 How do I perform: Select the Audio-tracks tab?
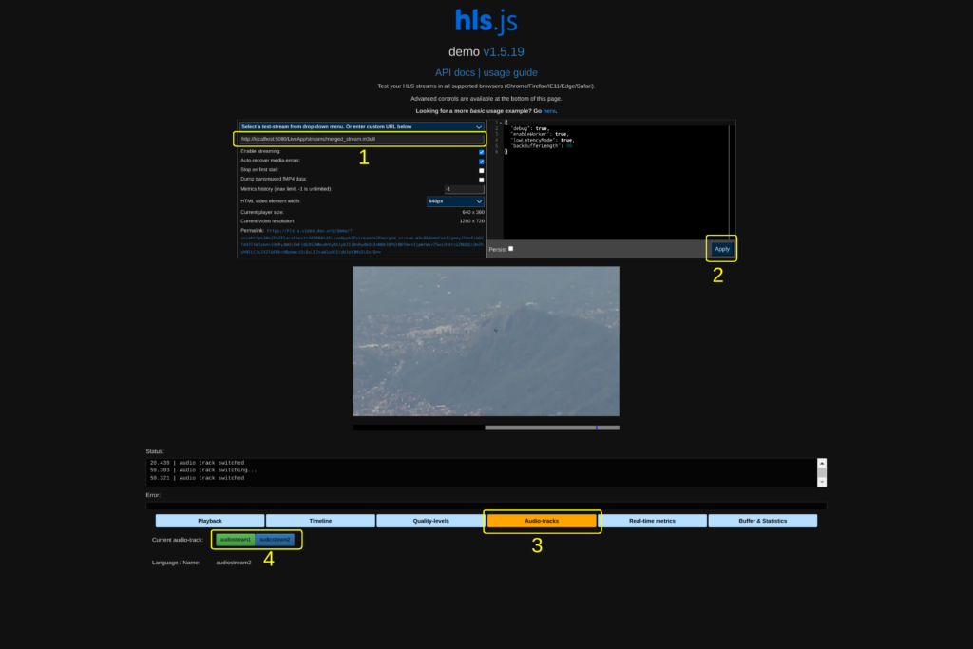point(542,521)
